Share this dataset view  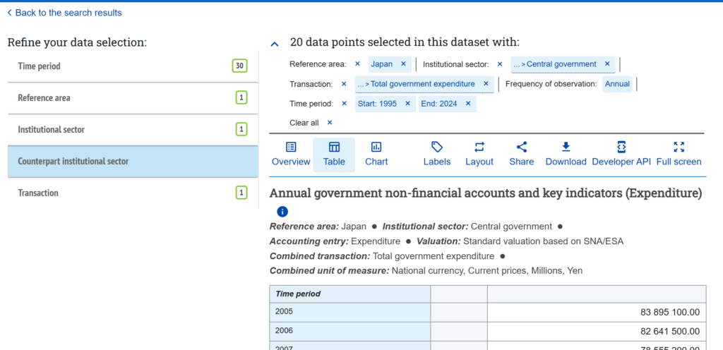(x=521, y=154)
